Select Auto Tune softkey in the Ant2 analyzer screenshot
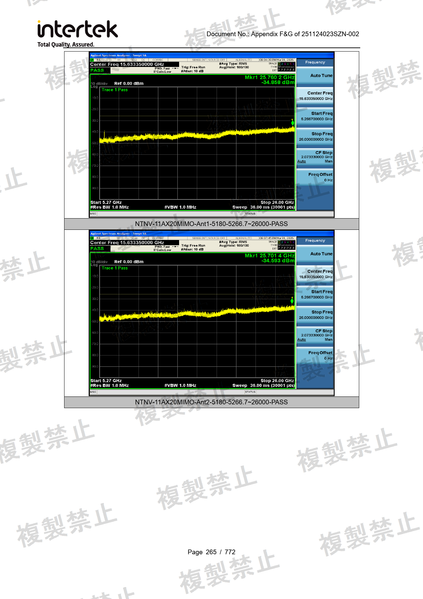Viewport: 423px width, 599px height. [x=315, y=254]
